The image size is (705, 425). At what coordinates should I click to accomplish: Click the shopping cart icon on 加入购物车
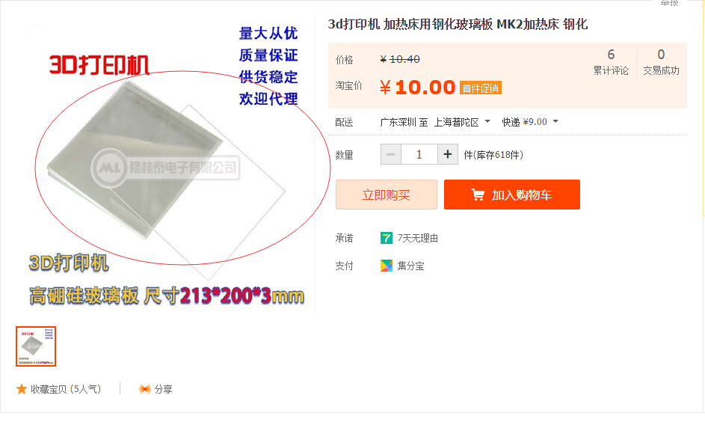click(x=478, y=195)
